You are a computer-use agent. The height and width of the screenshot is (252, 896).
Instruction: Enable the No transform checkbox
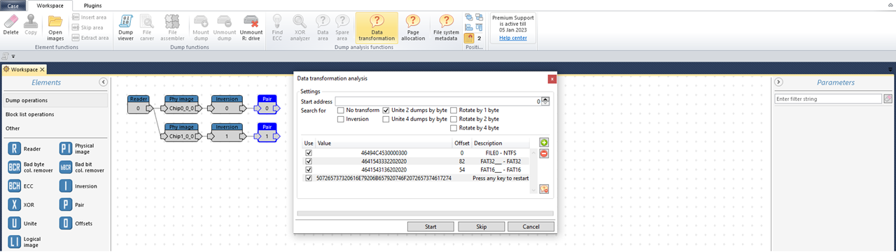click(341, 110)
